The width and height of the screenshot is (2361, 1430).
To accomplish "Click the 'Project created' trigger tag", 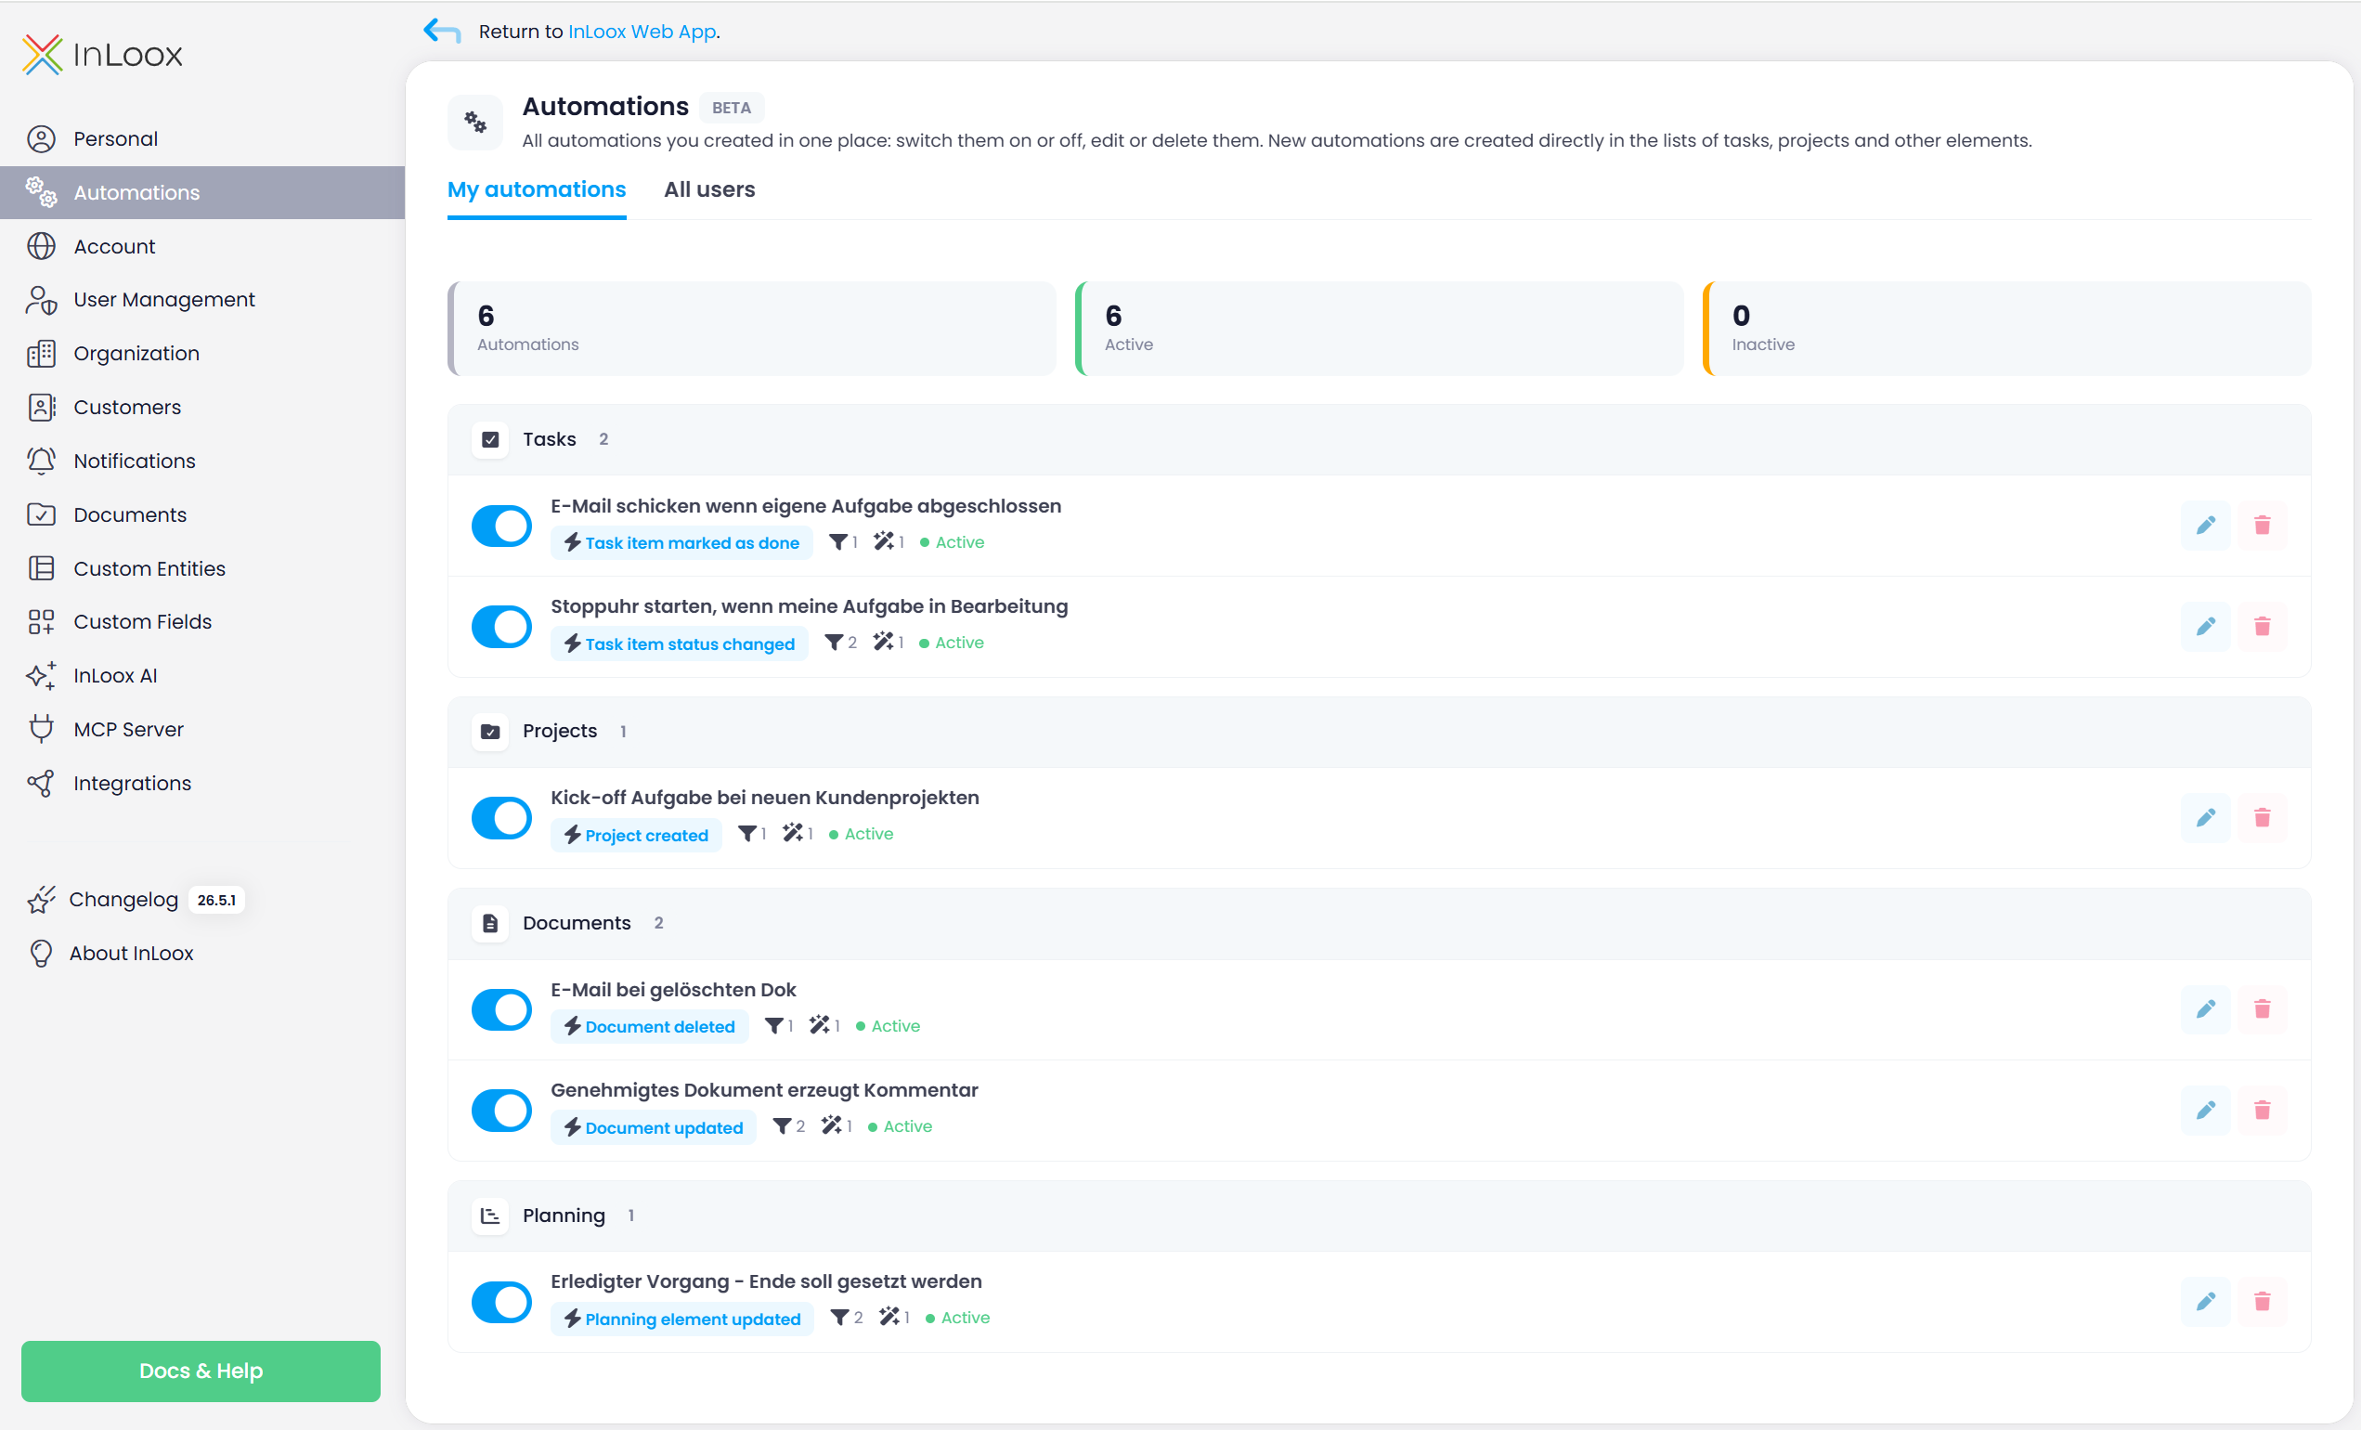I will coord(636,835).
